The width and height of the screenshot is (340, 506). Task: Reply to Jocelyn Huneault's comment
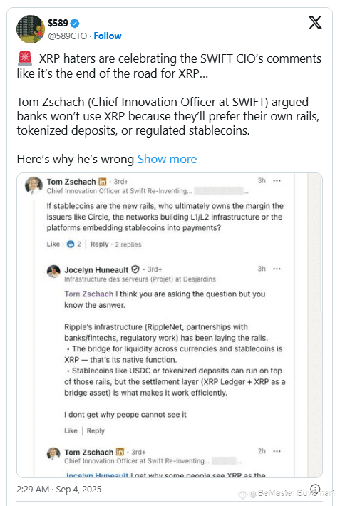pyautogui.click(x=96, y=430)
